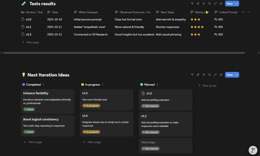Click sort icon in Tests results toolbar

[x=198, y=4]
